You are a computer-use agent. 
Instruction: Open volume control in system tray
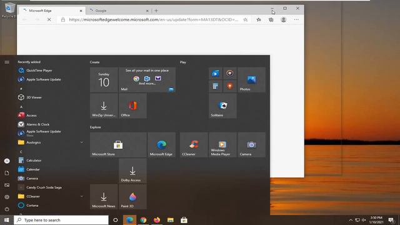(364, 220)
